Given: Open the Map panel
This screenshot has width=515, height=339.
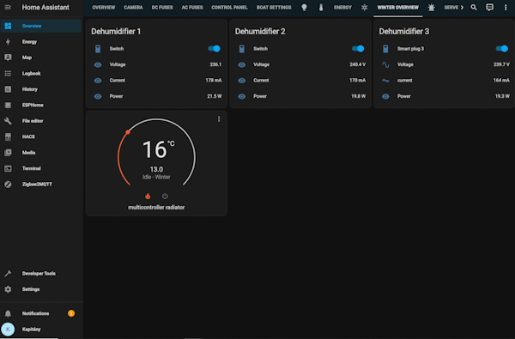Looking at the screenshot, I should point(41,58).
